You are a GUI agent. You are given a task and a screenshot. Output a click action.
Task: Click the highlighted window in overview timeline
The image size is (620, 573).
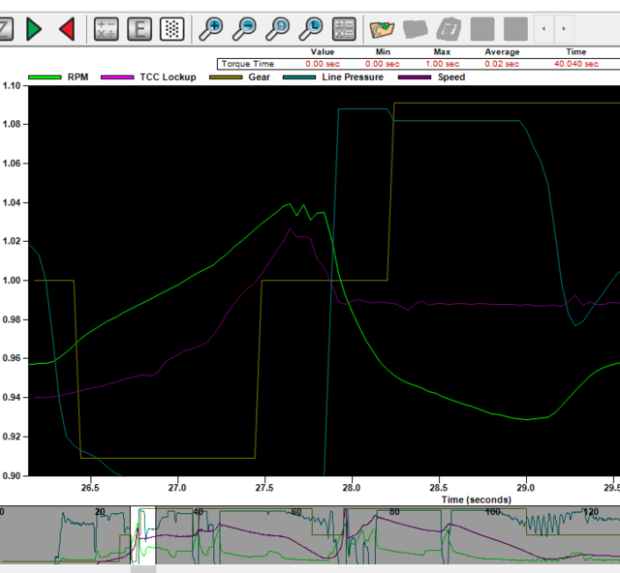142,534
